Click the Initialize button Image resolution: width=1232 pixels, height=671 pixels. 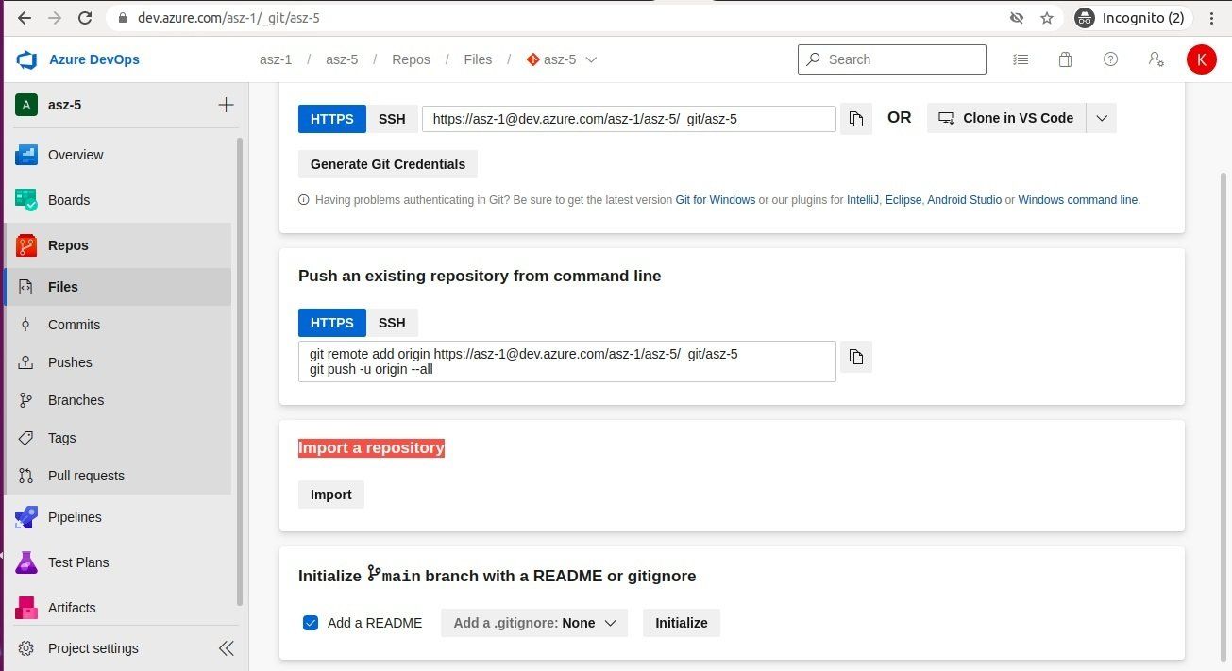point(682,623)
